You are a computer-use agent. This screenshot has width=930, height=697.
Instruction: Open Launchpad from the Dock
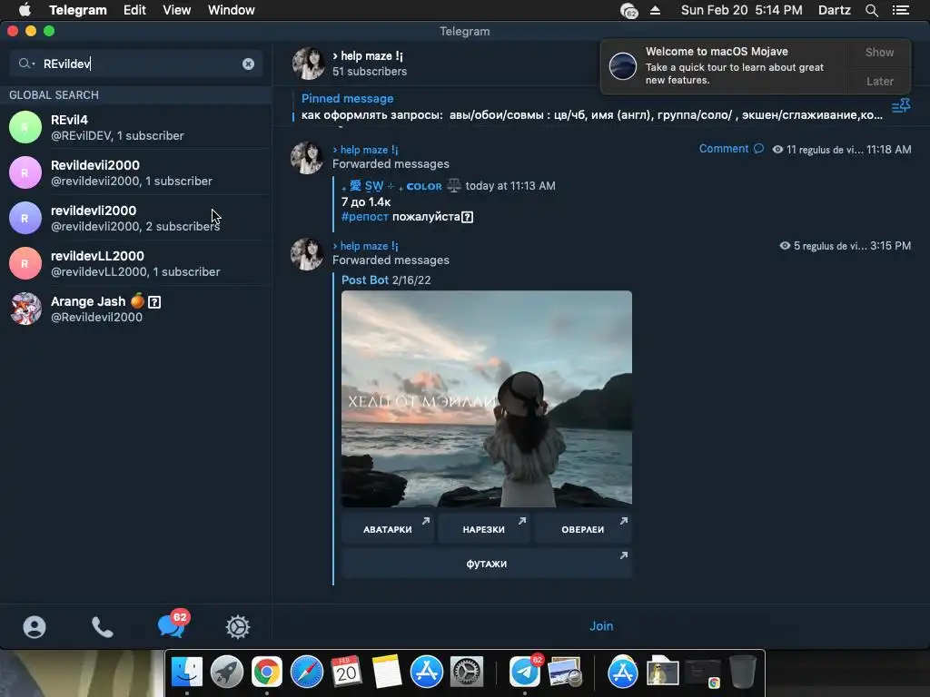pyautogui.click(x=226, y=672)
